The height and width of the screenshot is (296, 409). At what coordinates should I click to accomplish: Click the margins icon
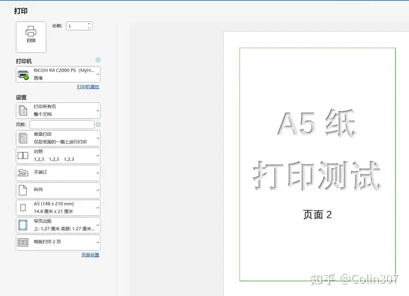[23, 225]
